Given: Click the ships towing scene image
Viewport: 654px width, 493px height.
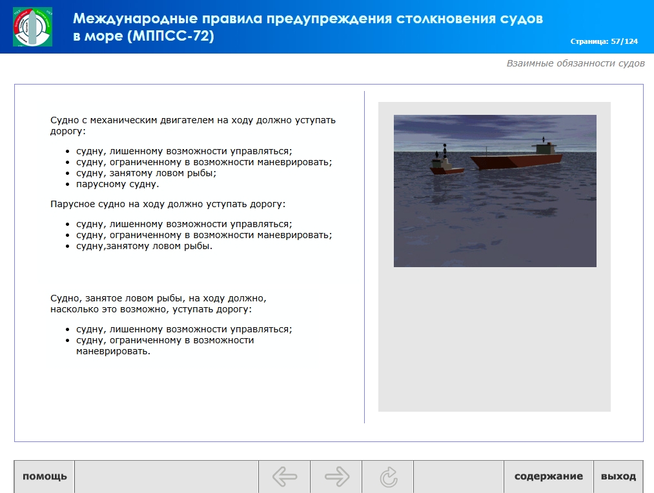Looking at the screenshot, I should pyautogui.click(x=495, y=191).
